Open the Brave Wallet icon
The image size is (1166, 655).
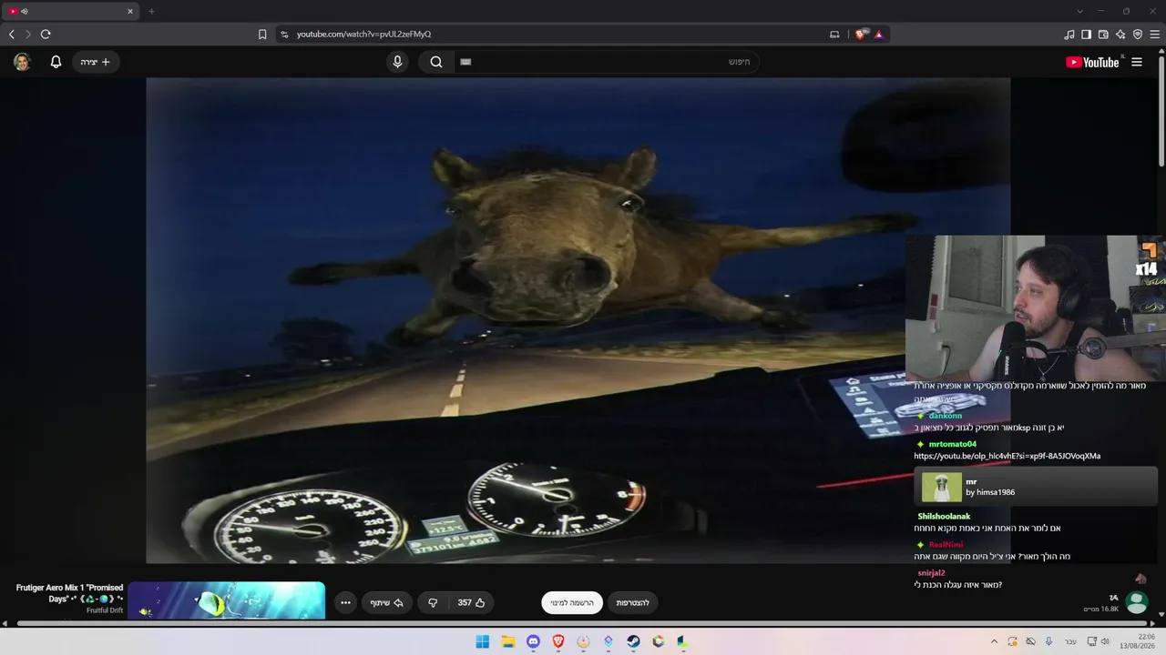click(1103, 35)
